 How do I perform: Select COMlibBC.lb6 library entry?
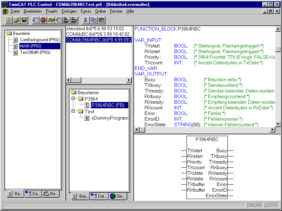pyautogui.click(x=99, y=34)
